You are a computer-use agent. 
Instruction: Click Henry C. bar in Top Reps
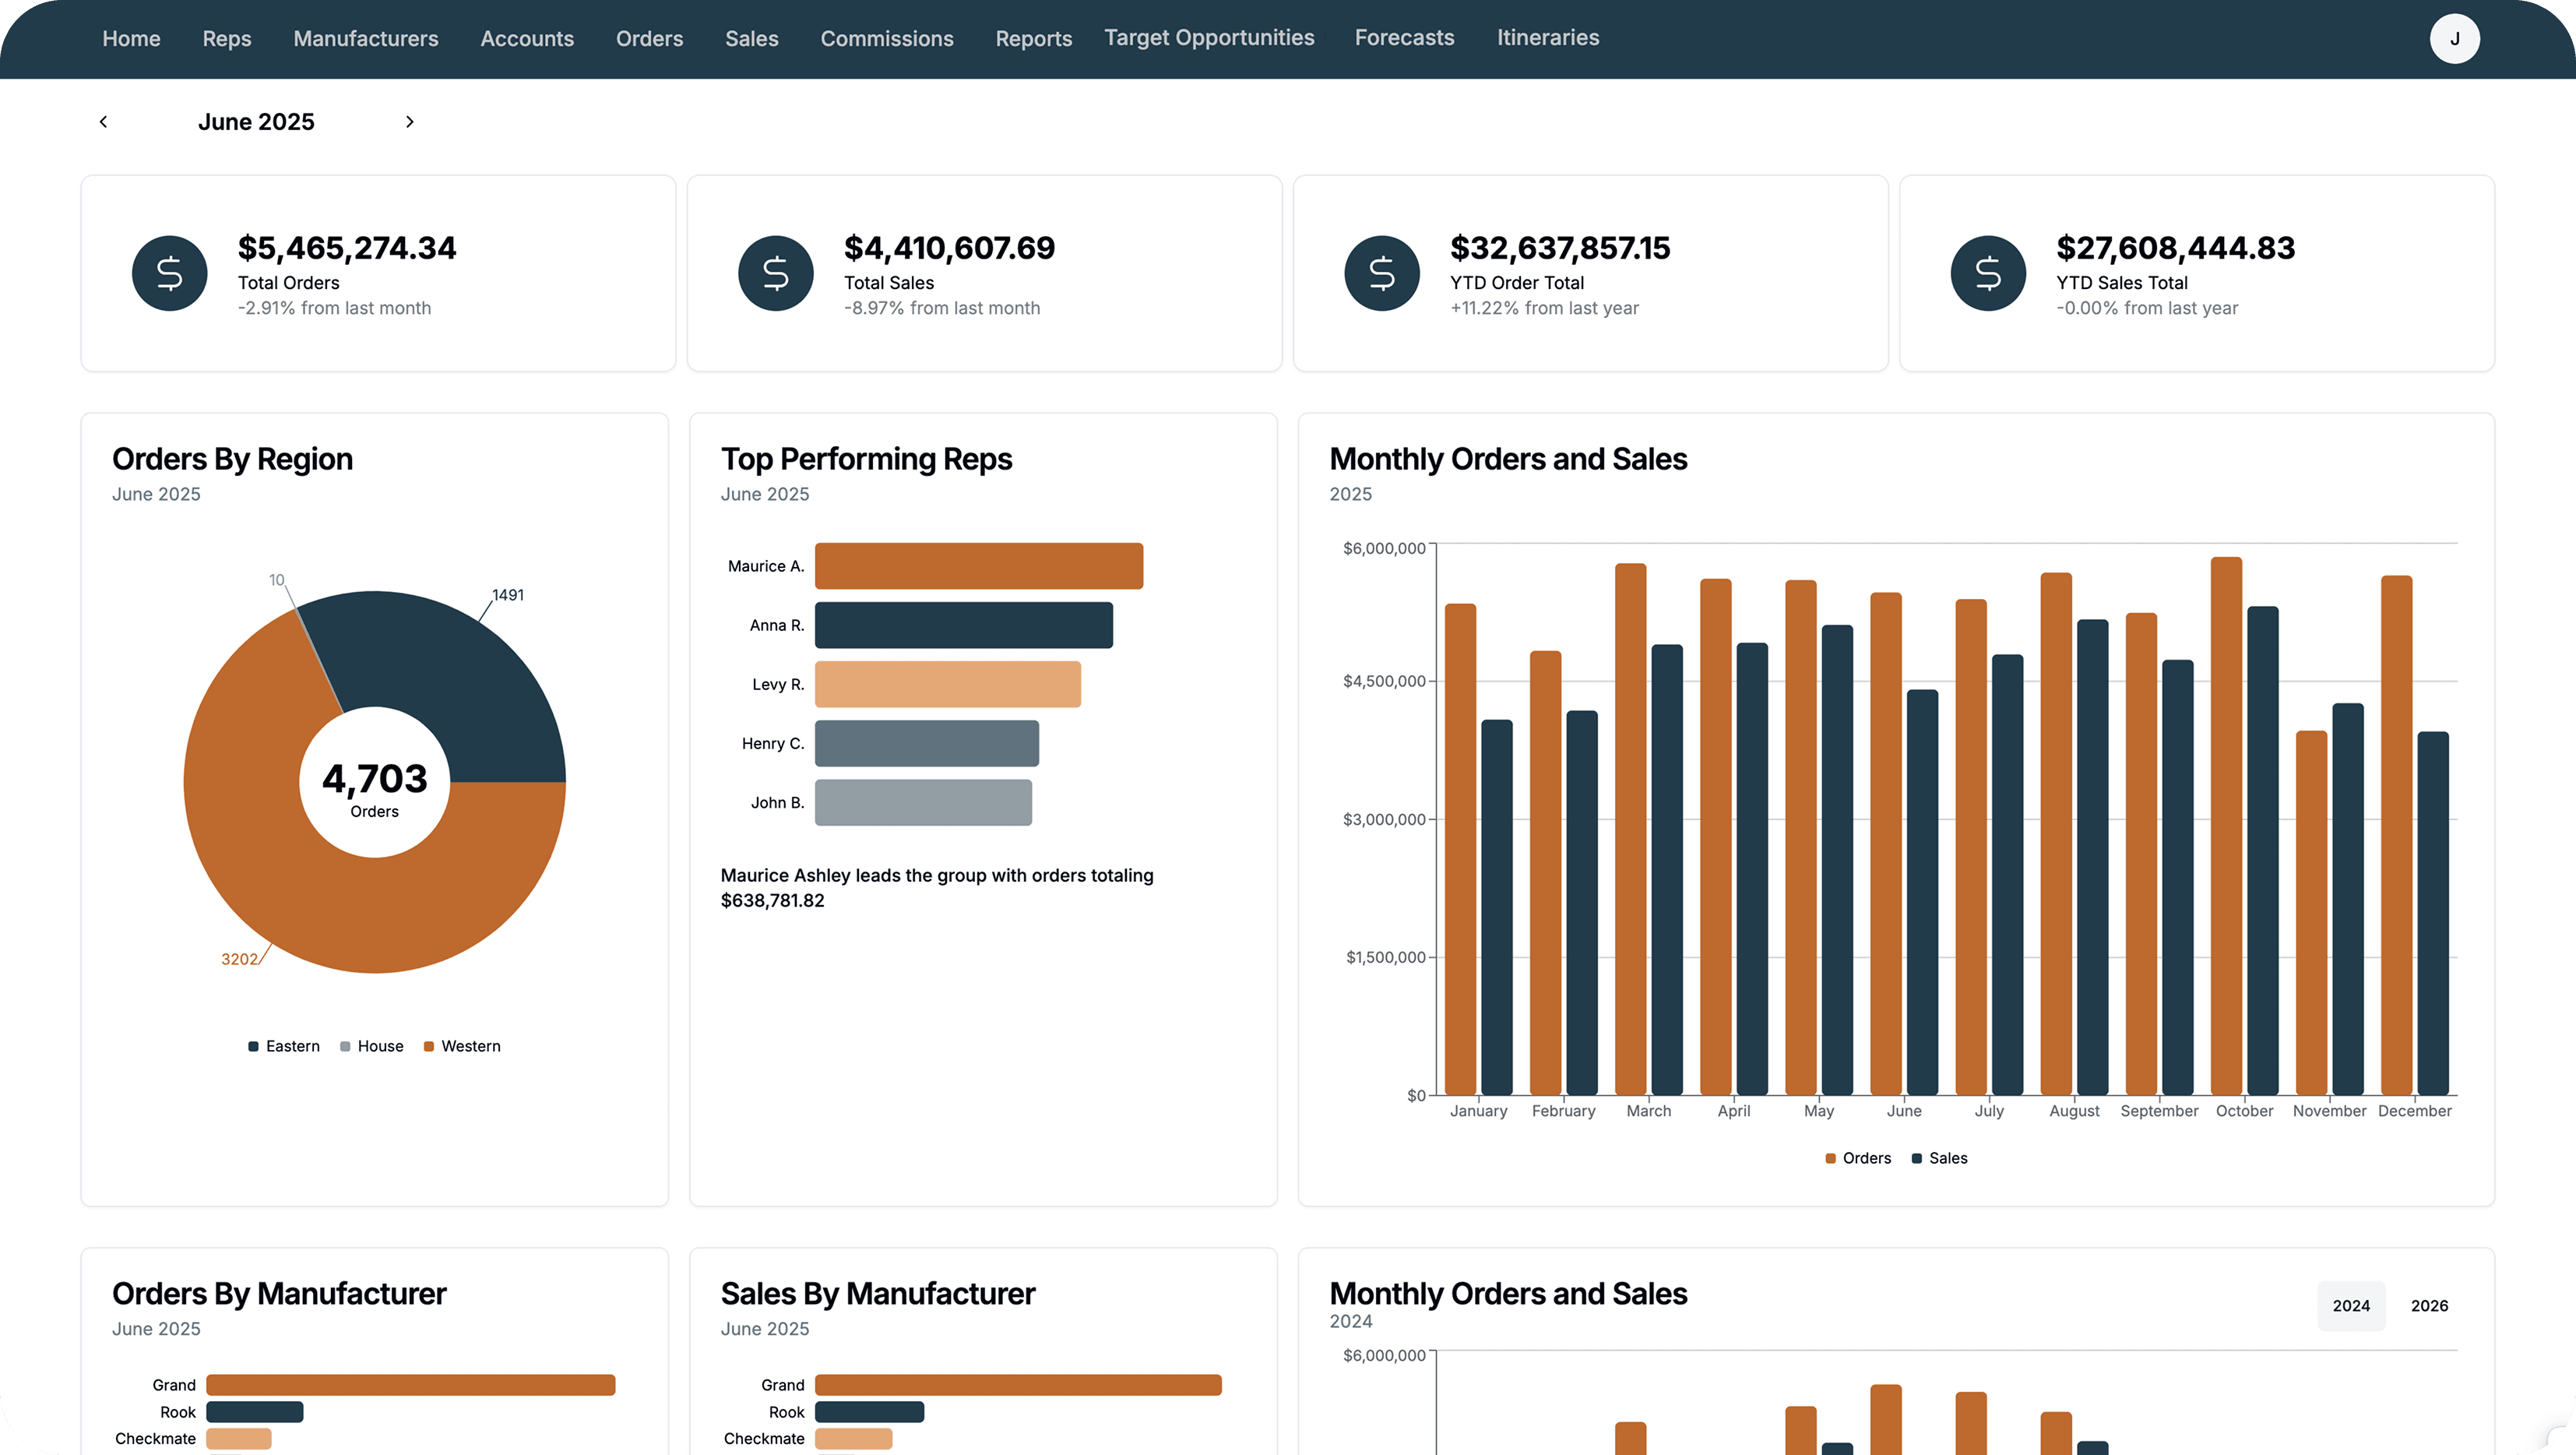coord(927,743)
